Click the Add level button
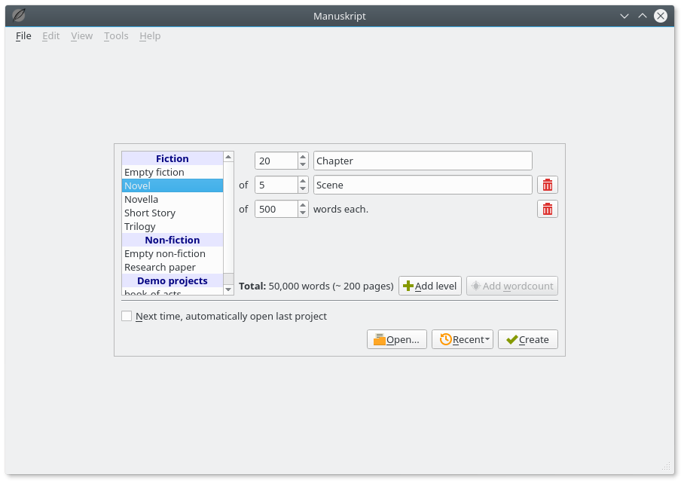 tap(429, 286)
